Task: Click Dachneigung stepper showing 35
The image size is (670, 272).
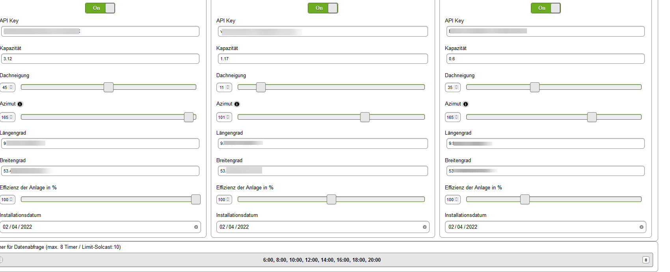Action: [x=453, y=87]
